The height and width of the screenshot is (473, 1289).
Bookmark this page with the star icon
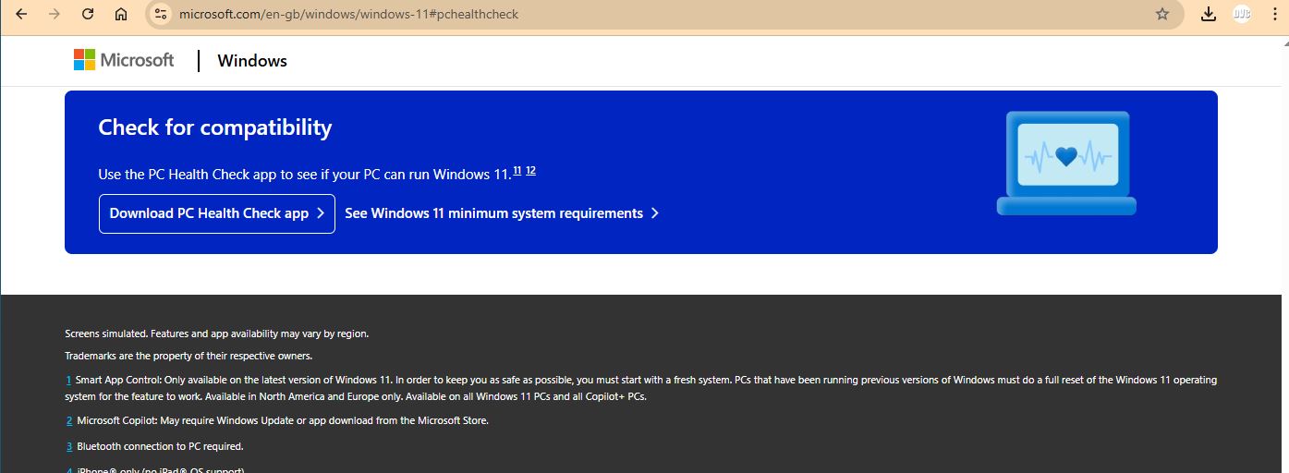(1162, 14)
